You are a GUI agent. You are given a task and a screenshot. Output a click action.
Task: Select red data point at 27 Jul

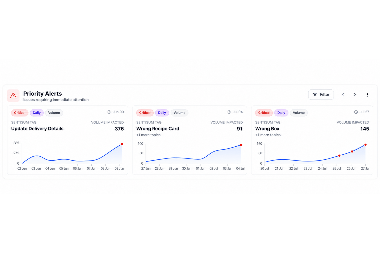point(365,145)
